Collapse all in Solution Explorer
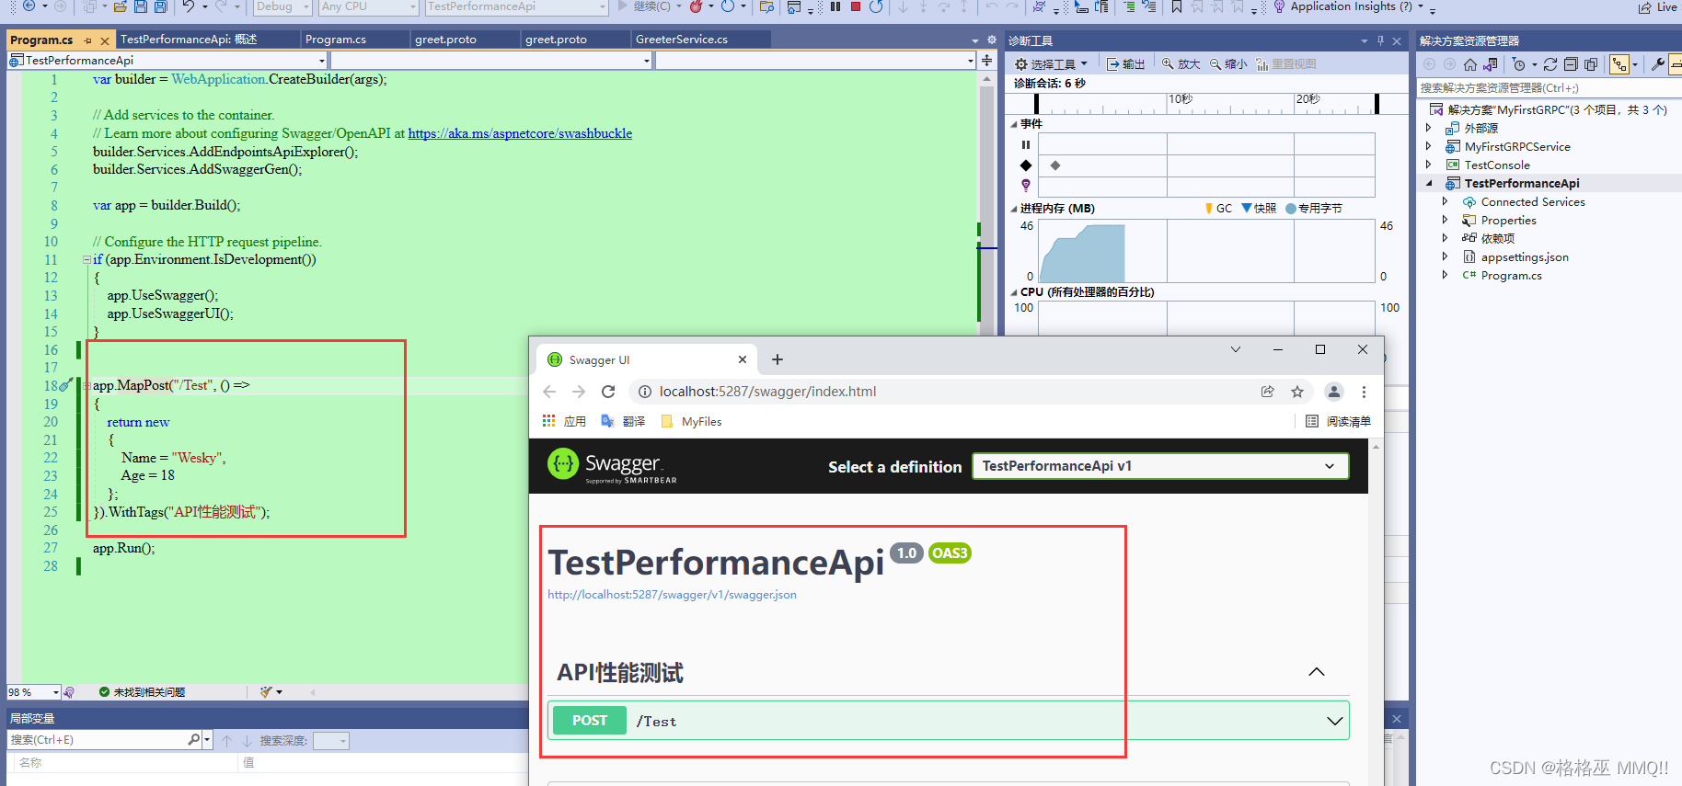Image resolution: width=1682 pixels, height=786 pixels. [x=1571, y=64]
